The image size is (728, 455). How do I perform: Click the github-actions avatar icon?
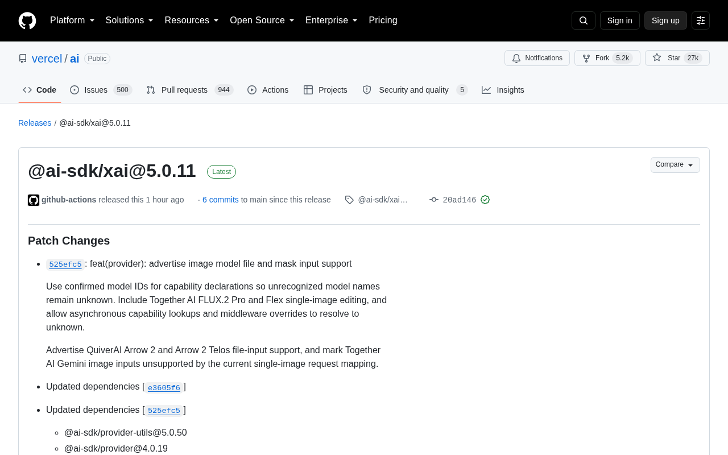(x=34, y=200)
